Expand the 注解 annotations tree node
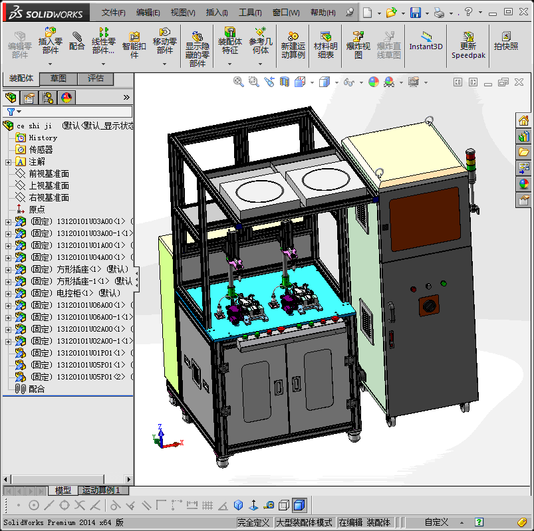Image resolution: width=534 pixels, height=531 pixels. [8, 162]
